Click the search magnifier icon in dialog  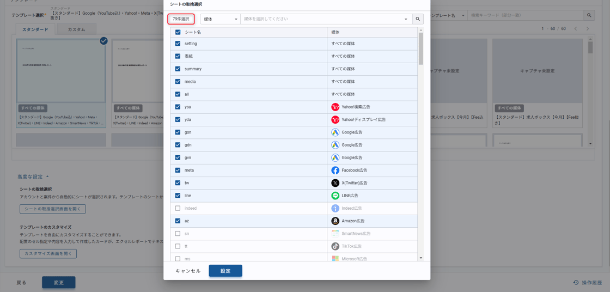coord(418,19)
